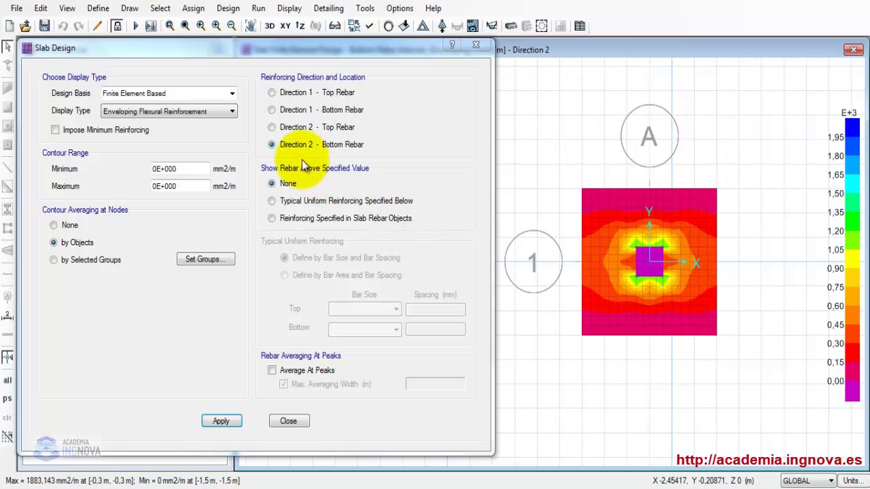This screenshot has height=489, width=870.
Task: Open the Units dropdown in status bar
Action: (854, 481)
